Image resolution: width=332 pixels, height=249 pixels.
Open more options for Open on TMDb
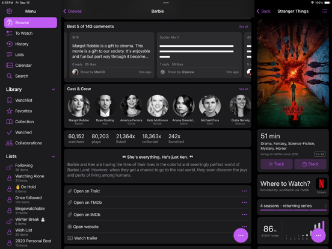(244, 203)
